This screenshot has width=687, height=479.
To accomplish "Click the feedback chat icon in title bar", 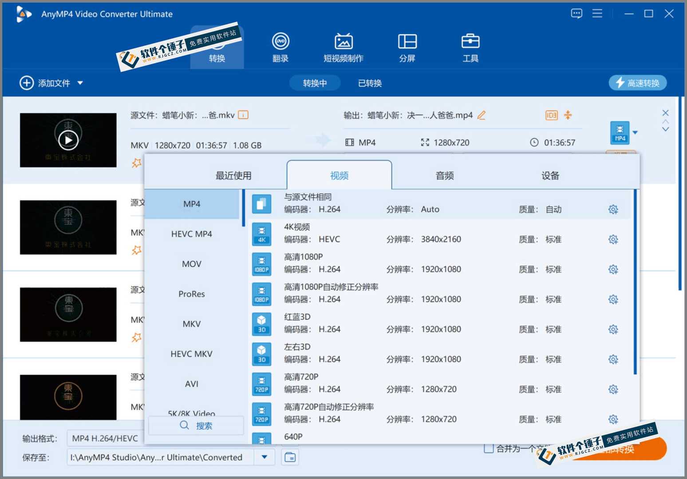I will coord(576,14).
